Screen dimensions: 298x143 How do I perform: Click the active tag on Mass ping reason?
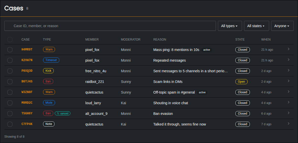[207, 50]
